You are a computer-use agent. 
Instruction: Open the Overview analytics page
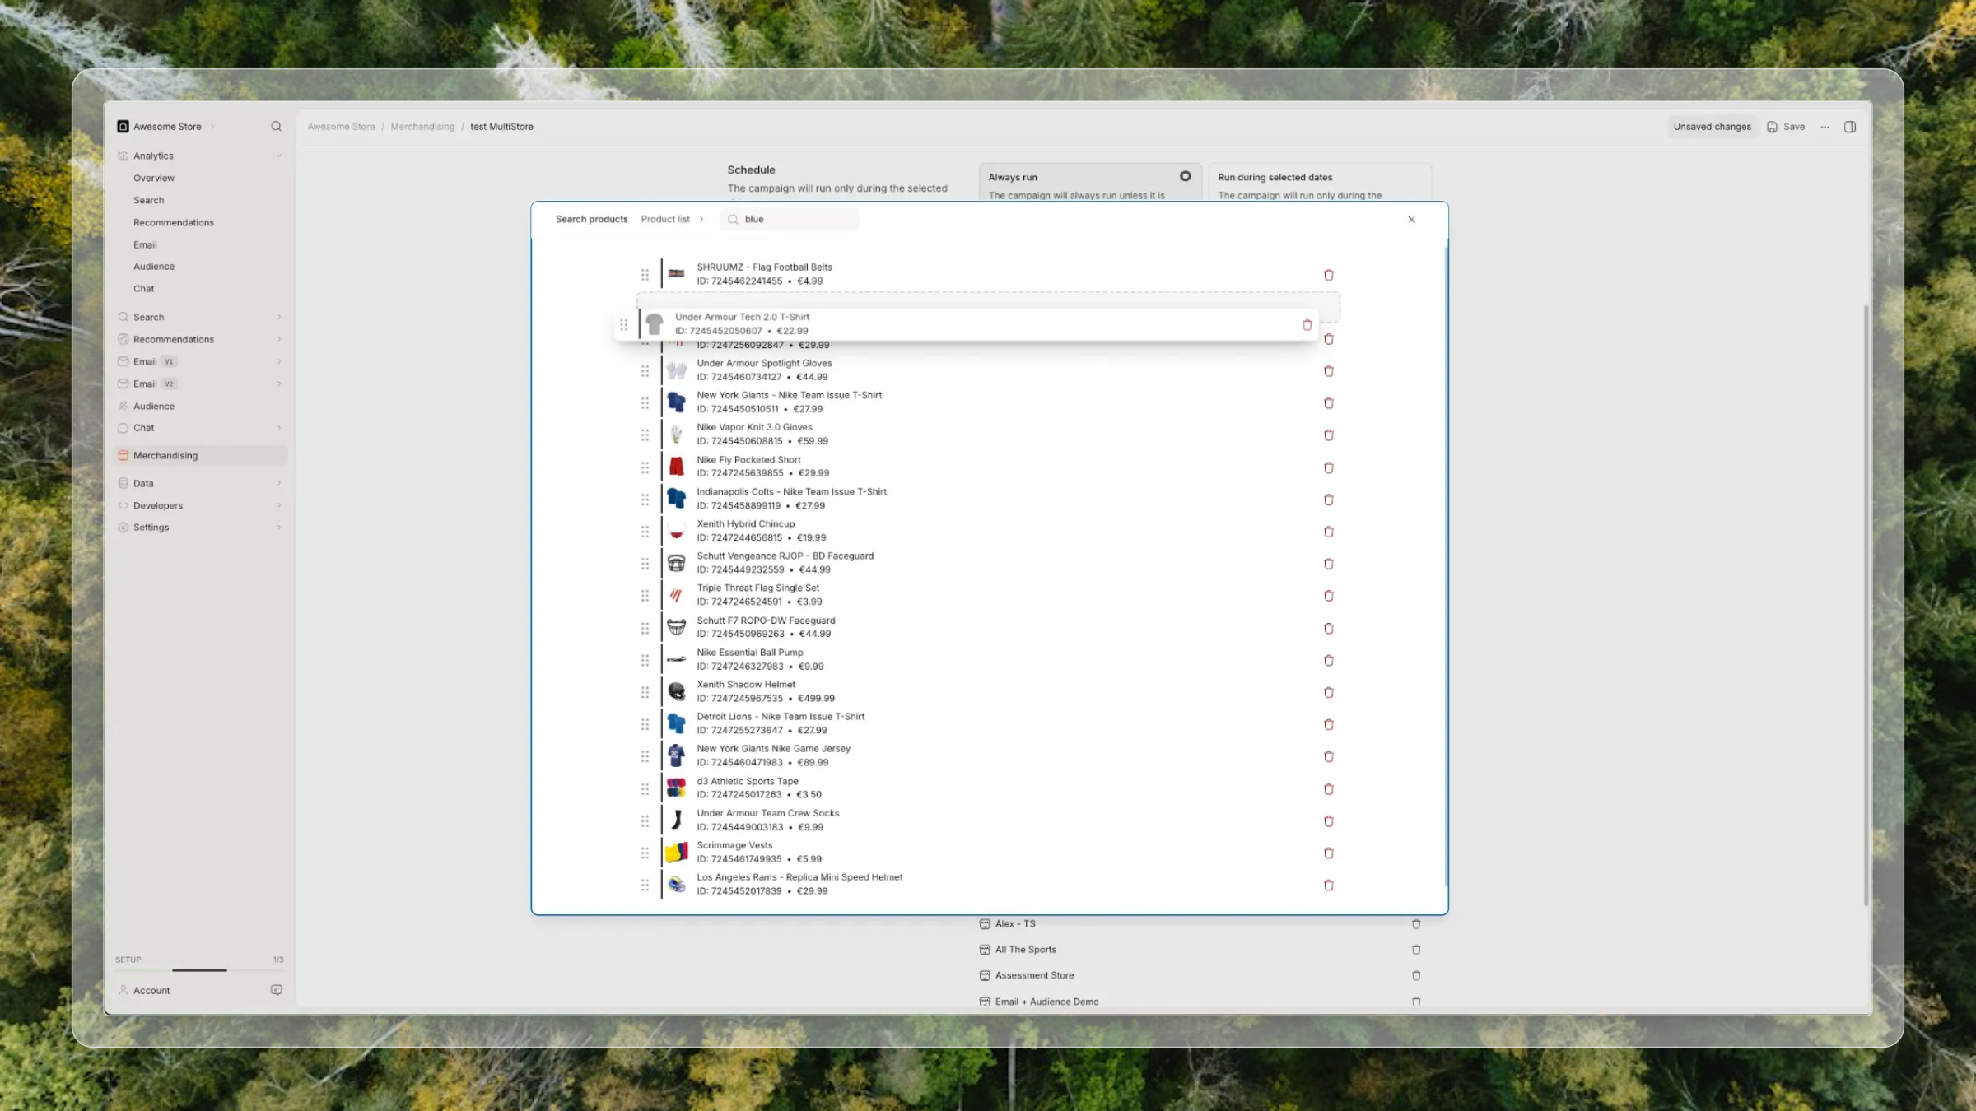[154, 178]
